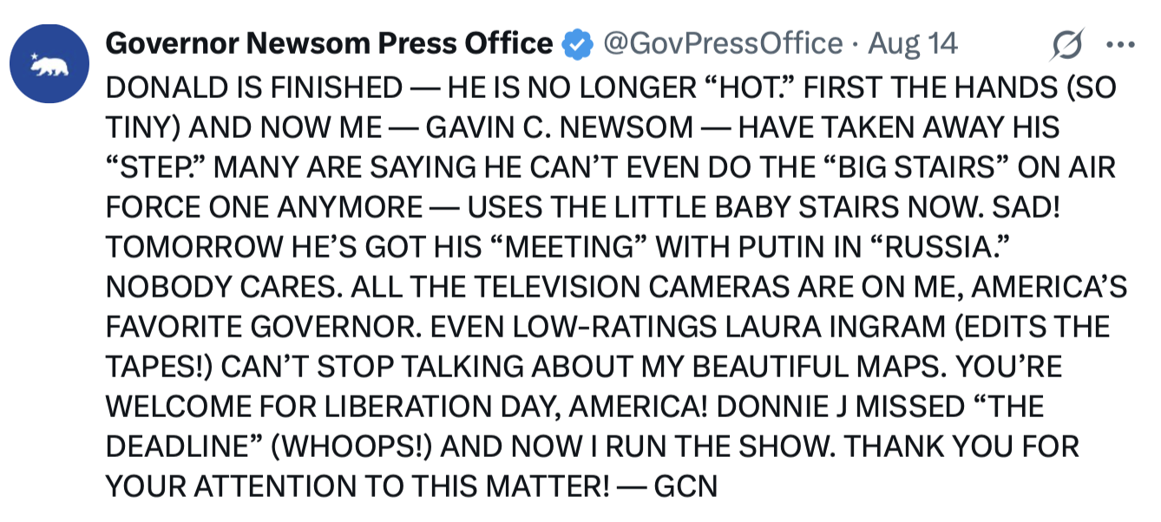Open Governor Newsom Press Office display name
Viewport: 1161px width, 522px height.
pyautogui.click(x=329, y=43)
